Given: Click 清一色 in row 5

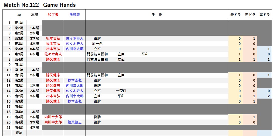Looking at the screenshot, I should click(x=97, y=44).
